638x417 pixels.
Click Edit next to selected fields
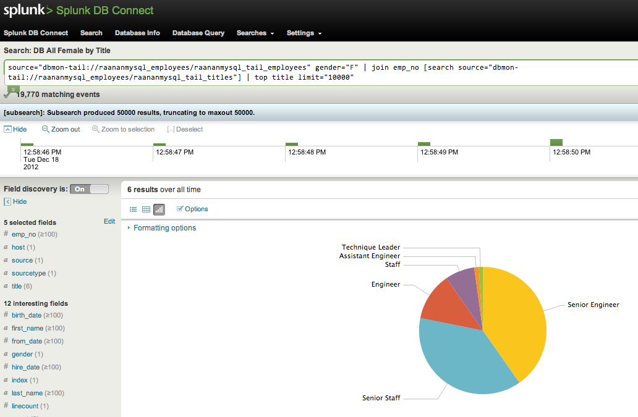109,221
